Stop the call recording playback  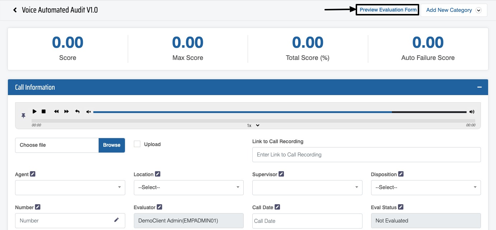click(44, 112)
